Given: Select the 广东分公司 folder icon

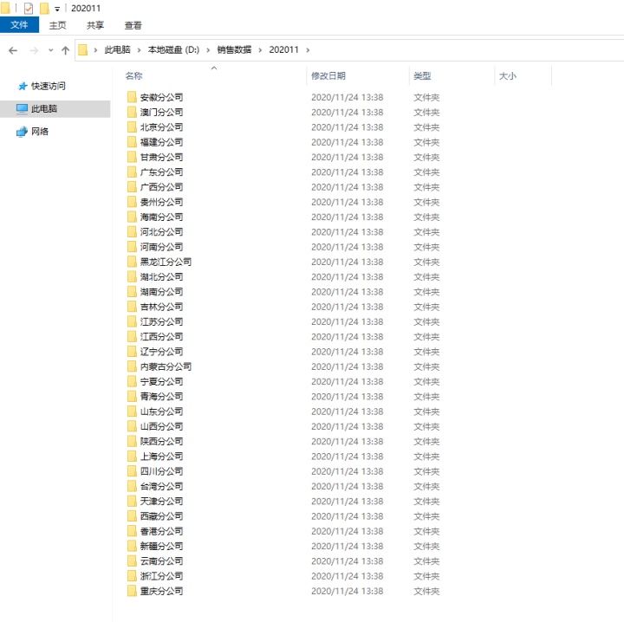Looking at the screenshot, I should point(132,172).
